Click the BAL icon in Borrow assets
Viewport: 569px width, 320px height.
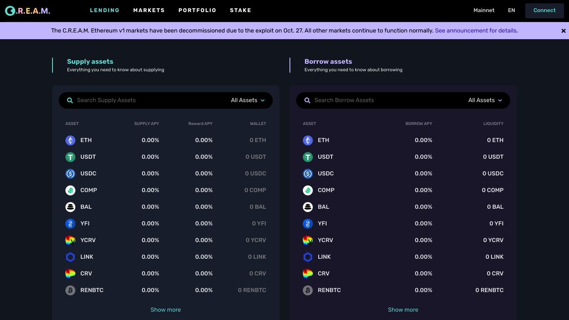click(x=308, y=207)
